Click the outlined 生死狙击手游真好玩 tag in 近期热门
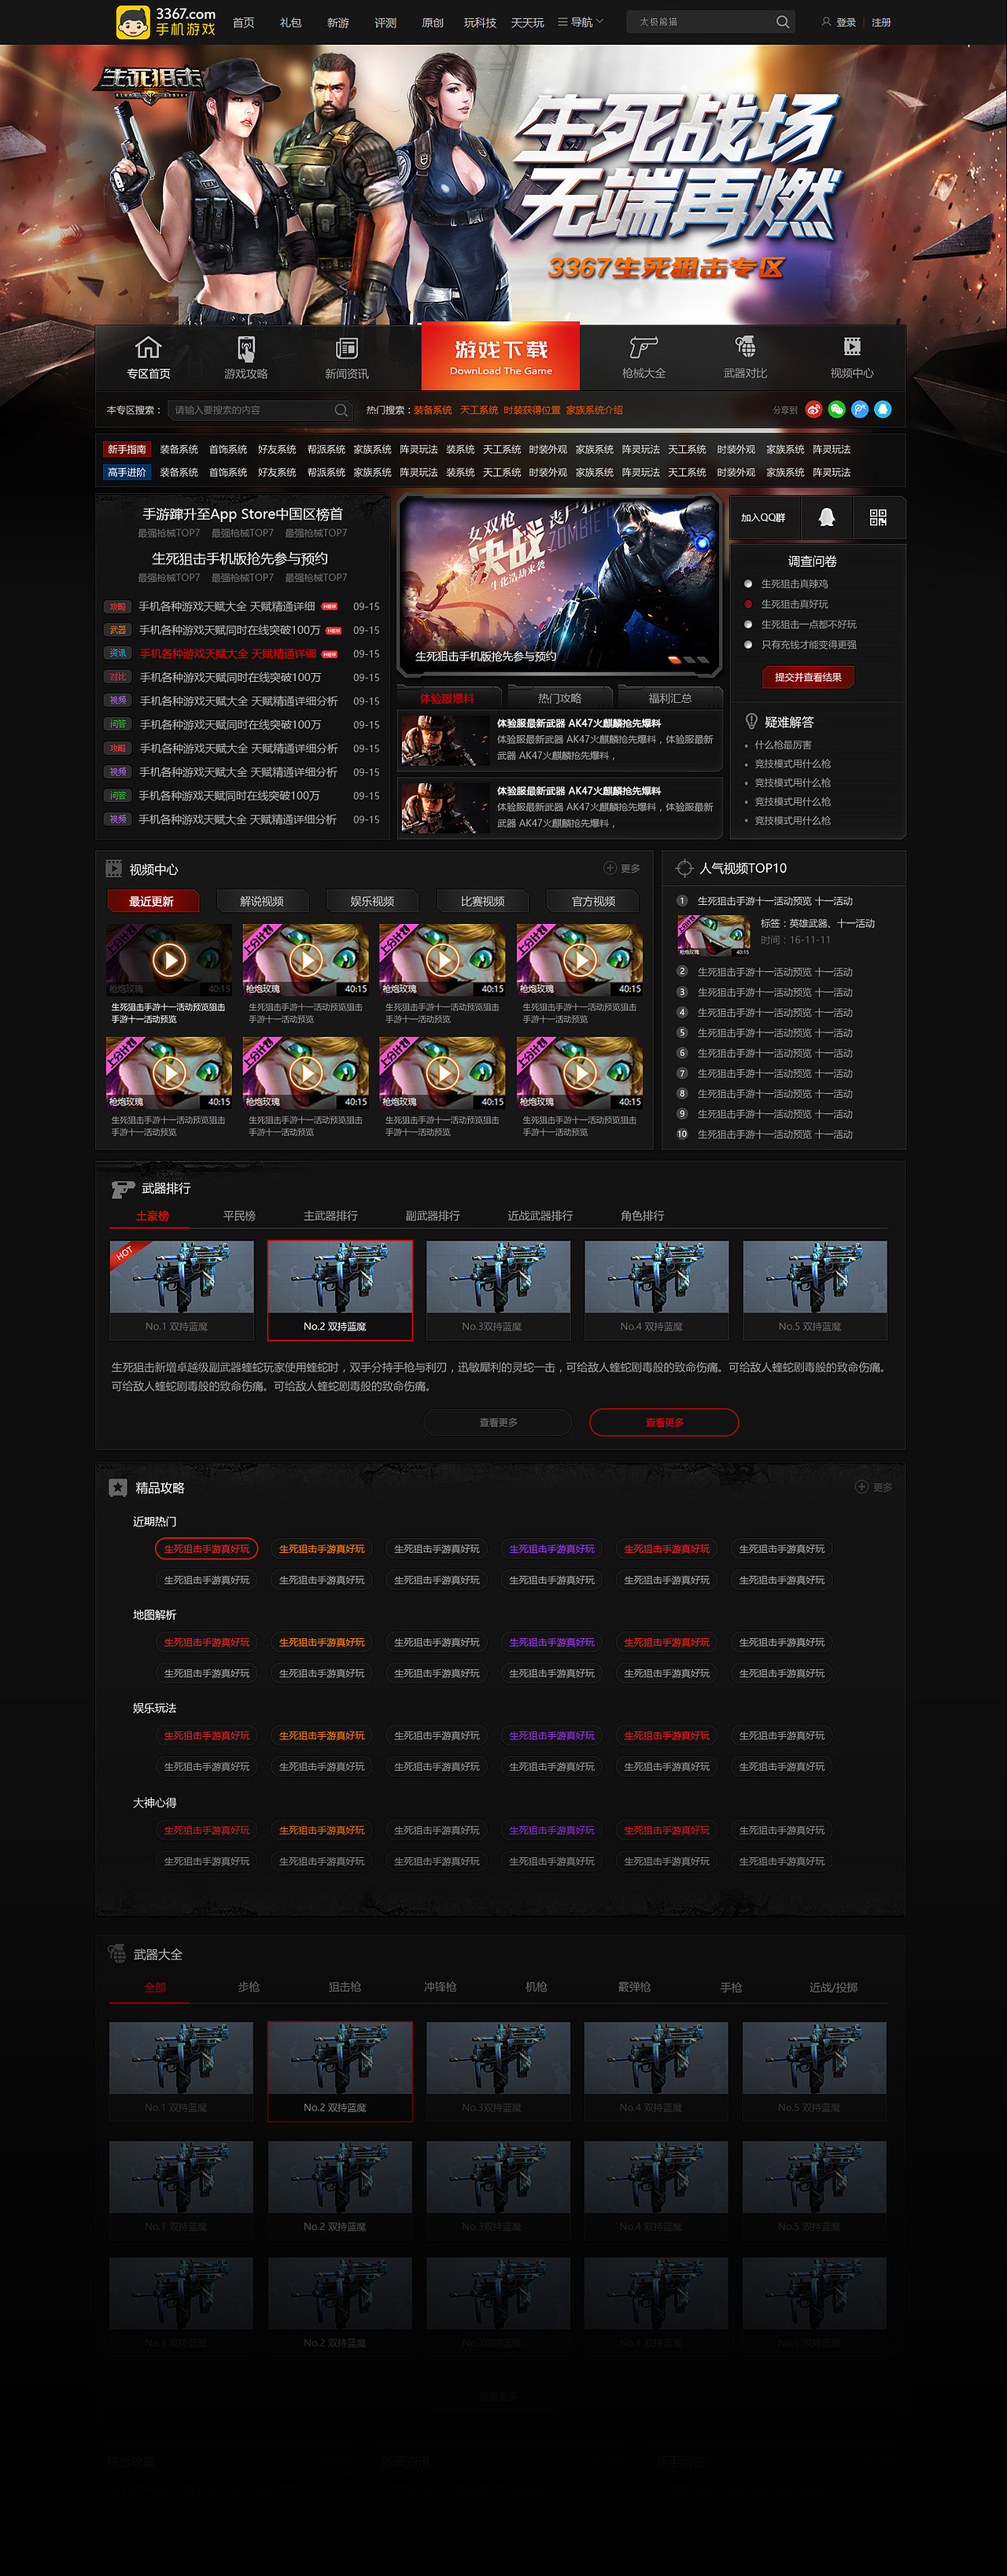 (x=206, y=1549)
